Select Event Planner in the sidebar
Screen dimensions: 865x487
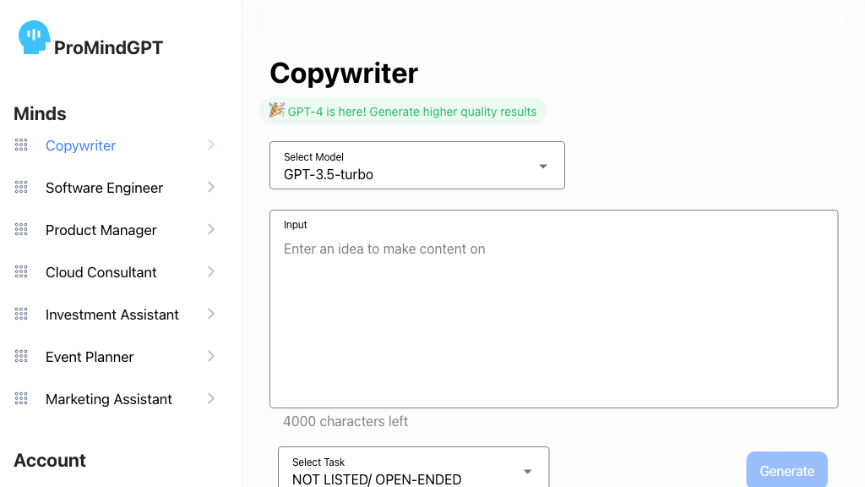(x=90, y=357)
